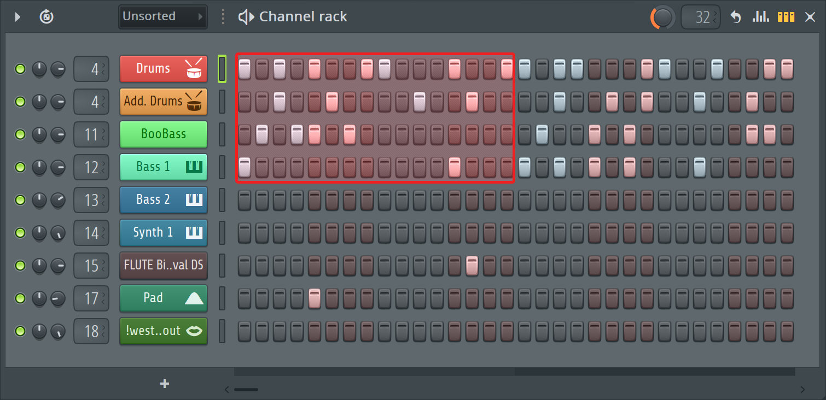The image size is (826, 400).
Task: Click the Synth 1 channel pan knob
Action: pyautogui.click(x=39, y=233)
